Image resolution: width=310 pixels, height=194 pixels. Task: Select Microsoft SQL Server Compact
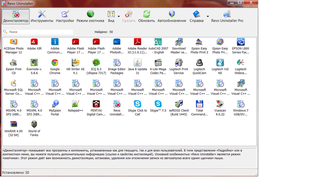14,88
